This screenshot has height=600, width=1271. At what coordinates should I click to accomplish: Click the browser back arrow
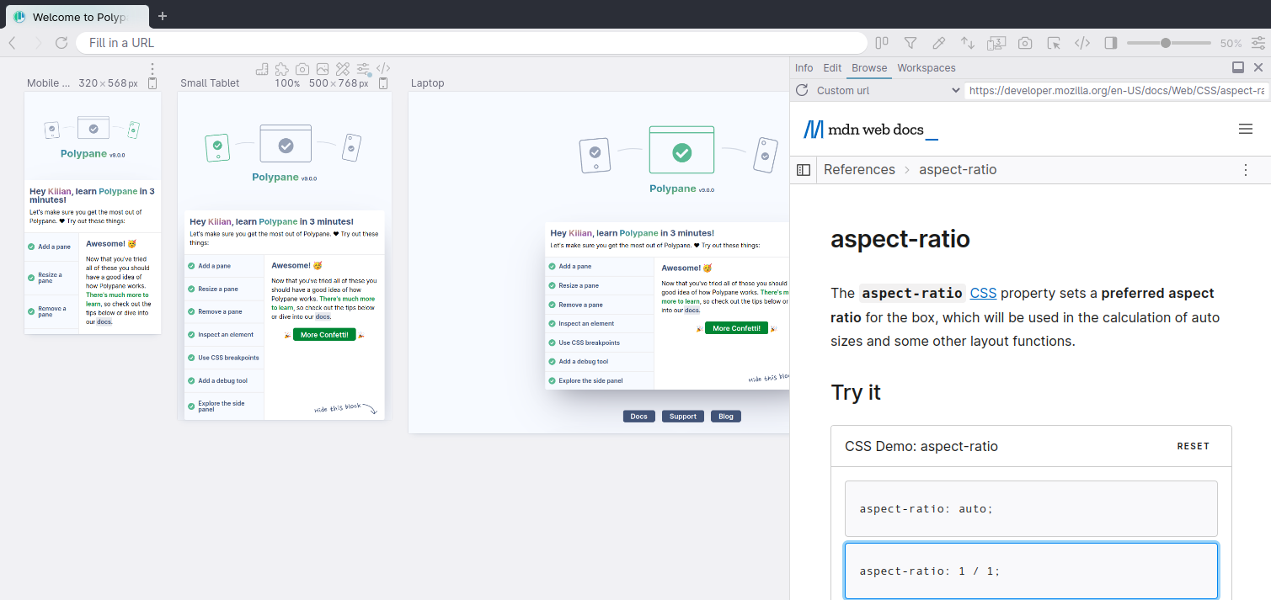(x=13, y=43)
